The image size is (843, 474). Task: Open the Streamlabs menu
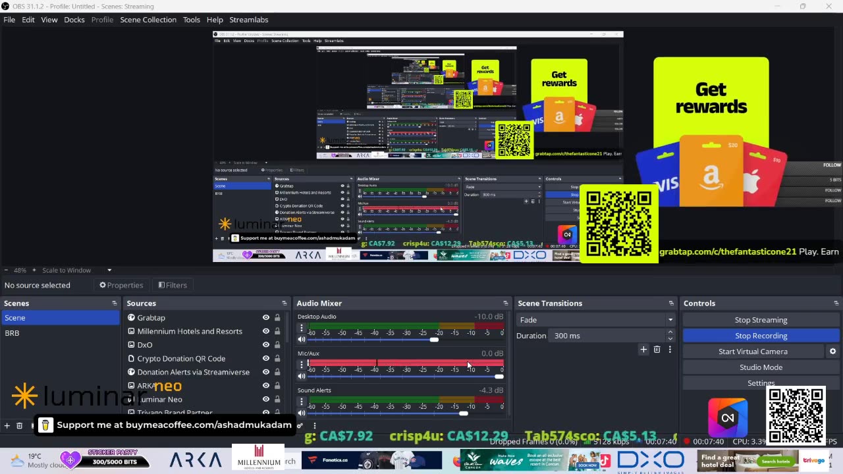coord(249,20)
